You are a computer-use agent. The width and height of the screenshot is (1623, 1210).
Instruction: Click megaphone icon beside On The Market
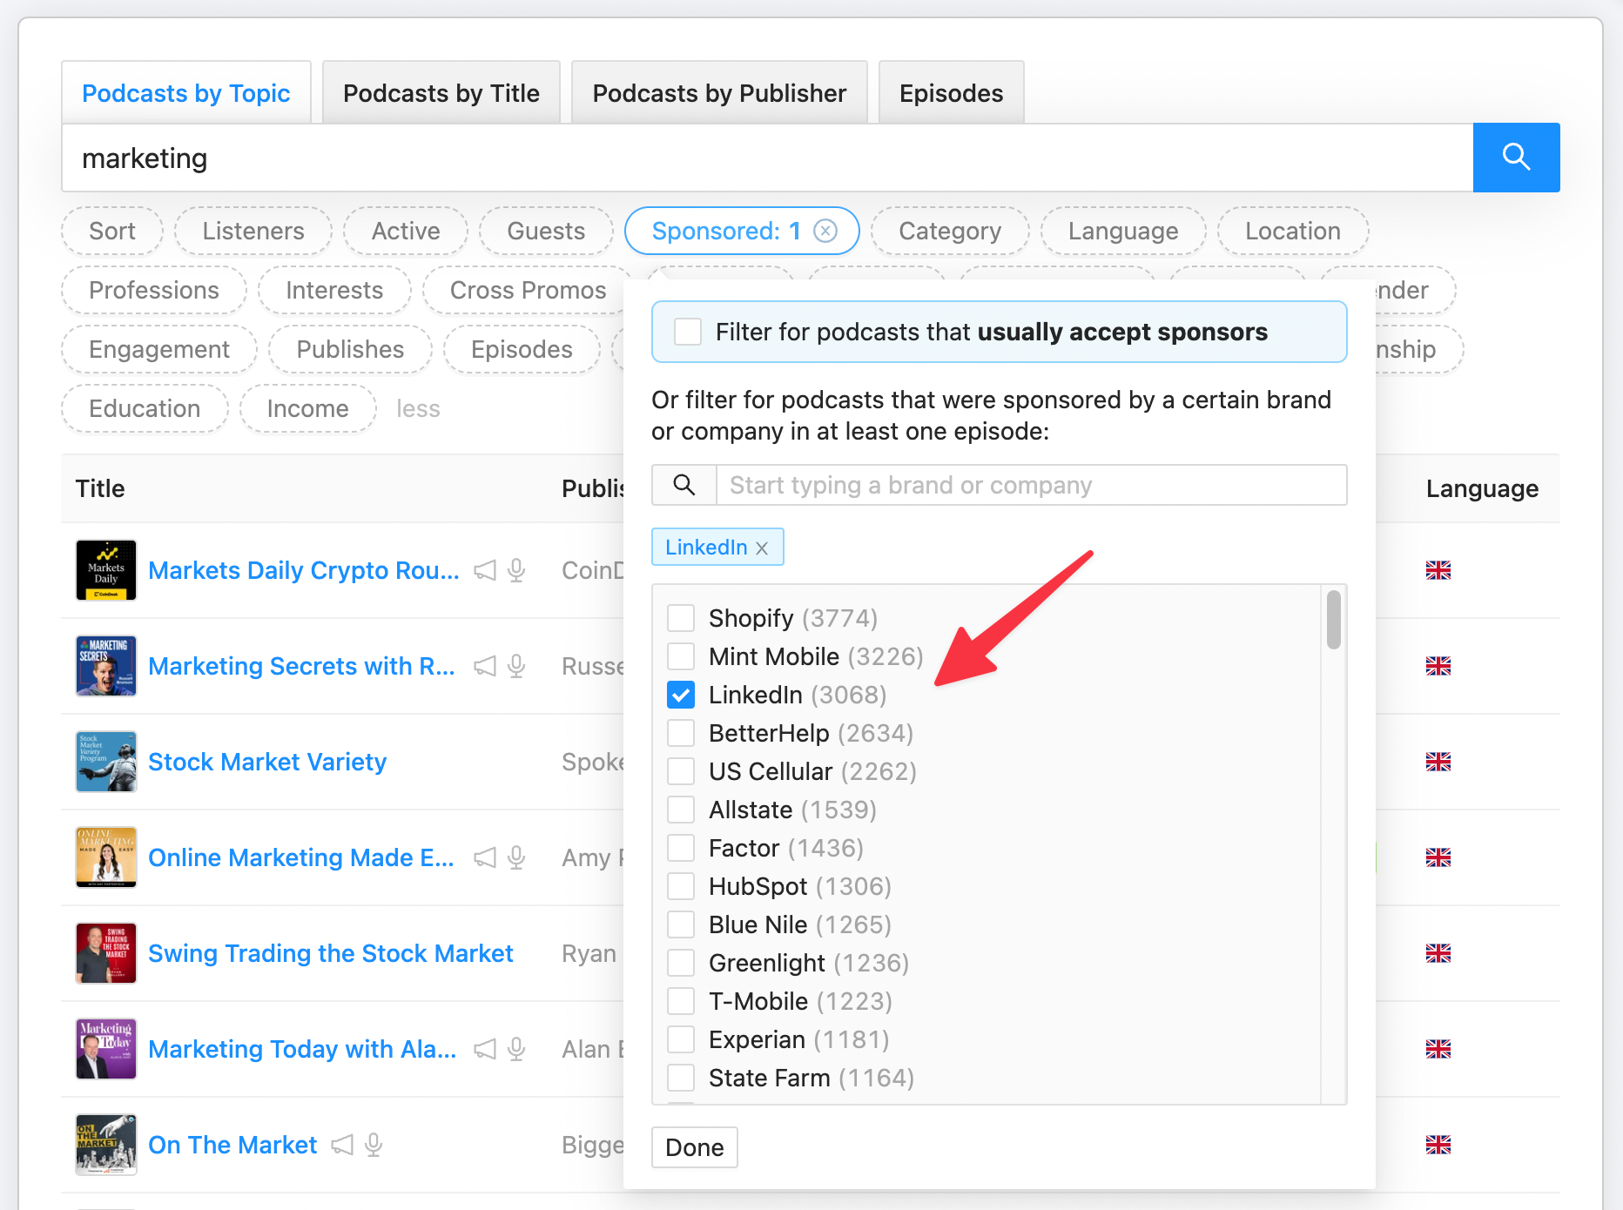point(342,1145)
